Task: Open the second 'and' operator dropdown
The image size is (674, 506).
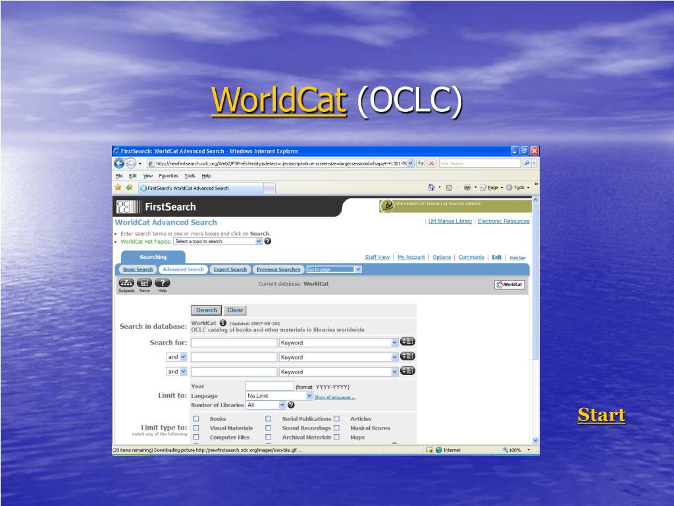Action: coord(176,372)
